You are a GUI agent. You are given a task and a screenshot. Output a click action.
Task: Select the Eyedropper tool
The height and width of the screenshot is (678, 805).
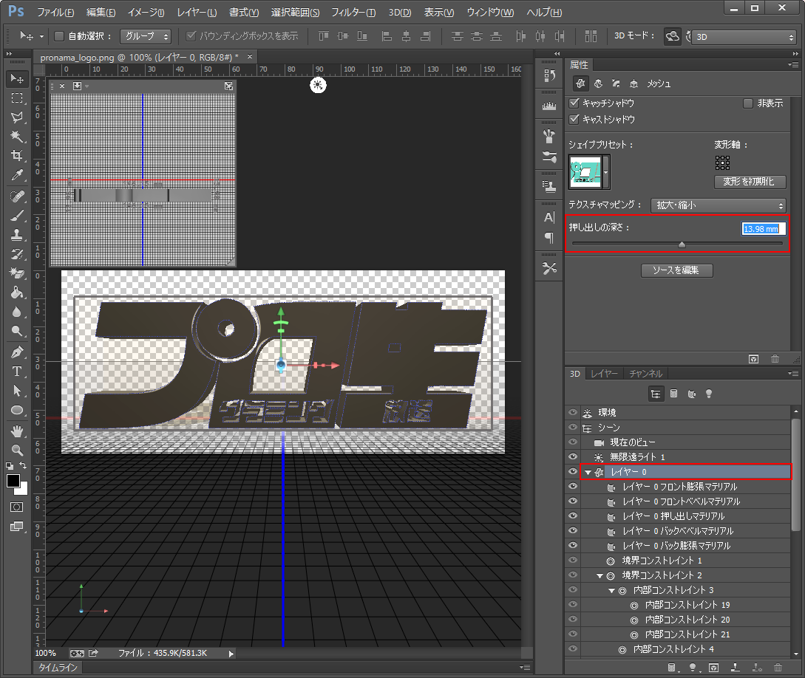click(x=16, y=175)
